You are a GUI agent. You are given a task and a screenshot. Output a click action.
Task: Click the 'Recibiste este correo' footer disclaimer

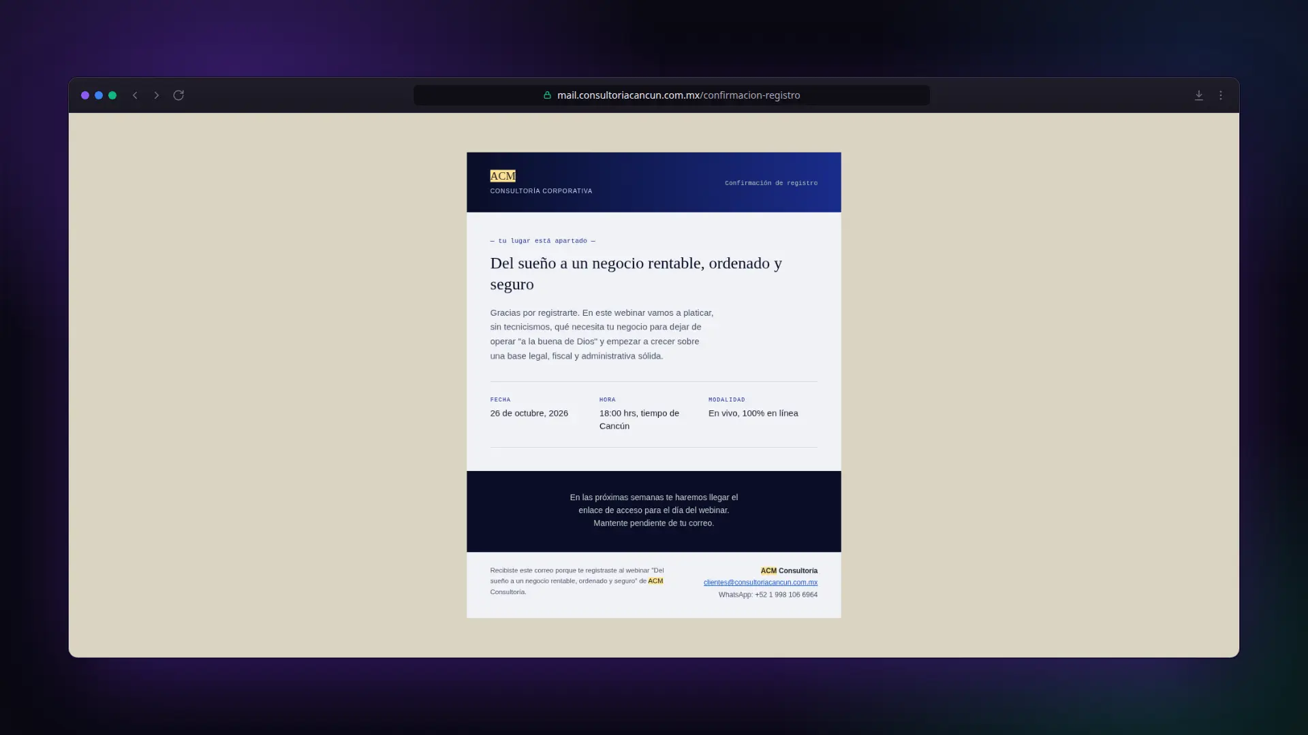coord(577,581)
